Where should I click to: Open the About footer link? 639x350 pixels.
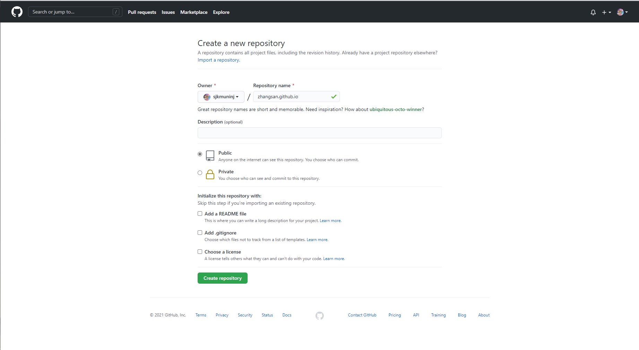click(484, 315)
